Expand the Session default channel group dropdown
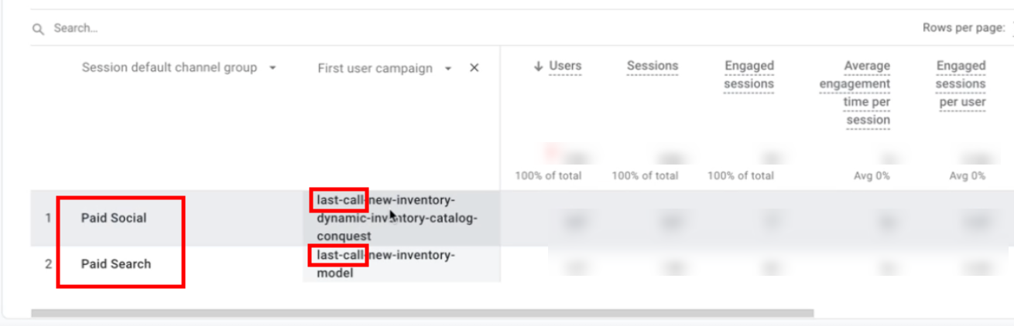The height and width of the screenshot is (326, 1014). [x=272, y=68]
